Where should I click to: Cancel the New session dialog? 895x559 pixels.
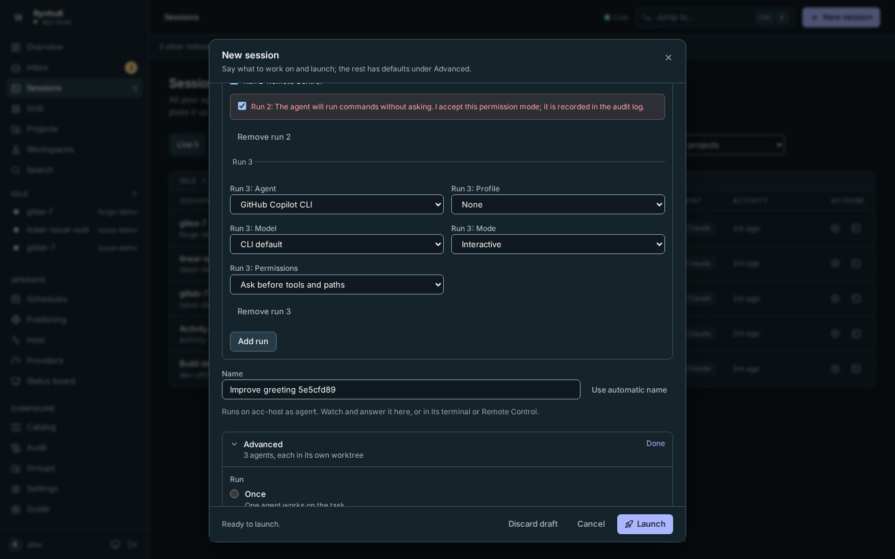591,524
